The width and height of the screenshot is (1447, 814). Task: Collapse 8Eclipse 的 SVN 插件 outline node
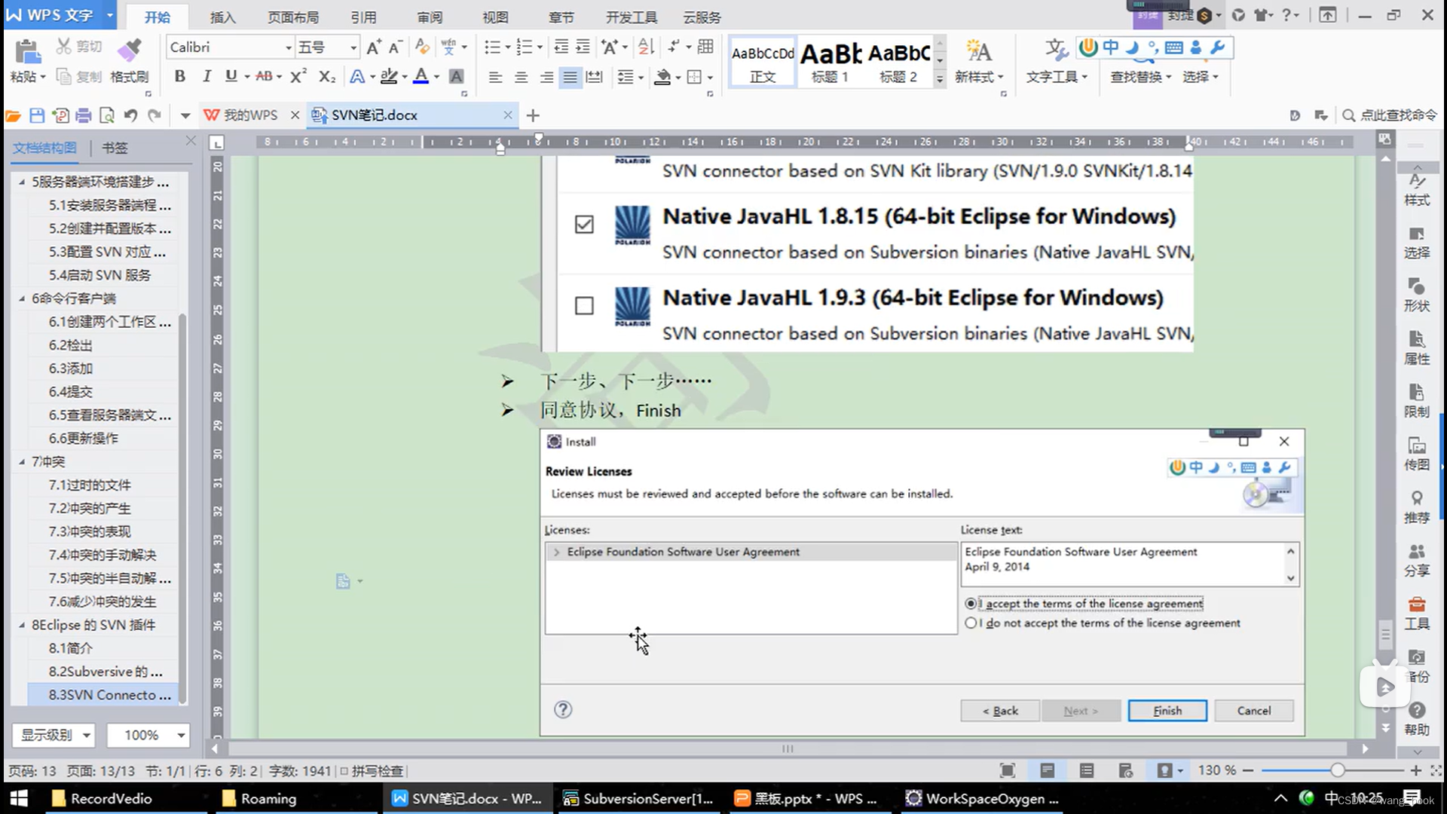click(22, 625)
